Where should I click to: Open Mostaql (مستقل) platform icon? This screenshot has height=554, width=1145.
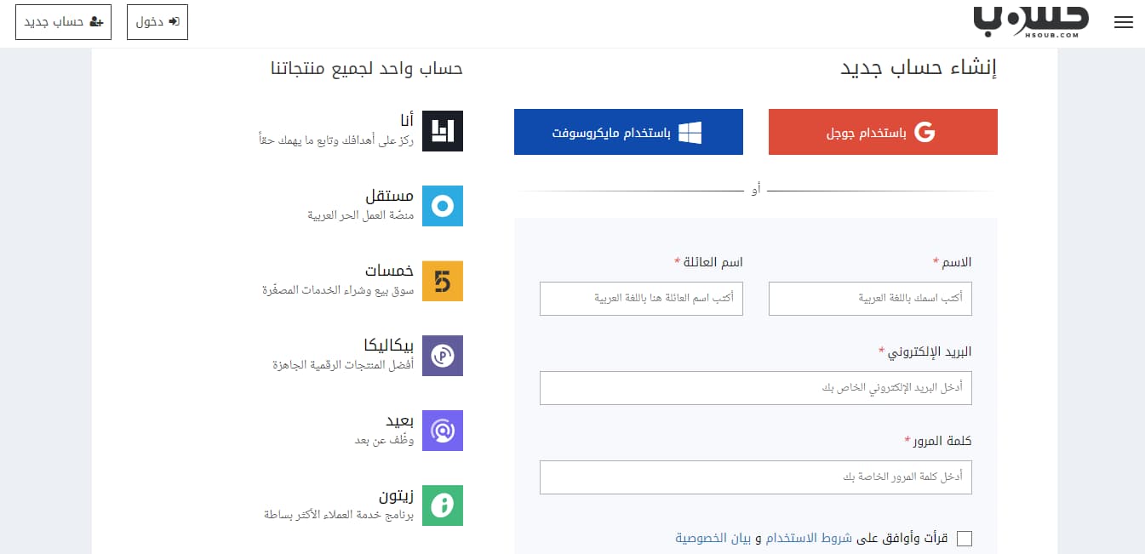point(442,206)
